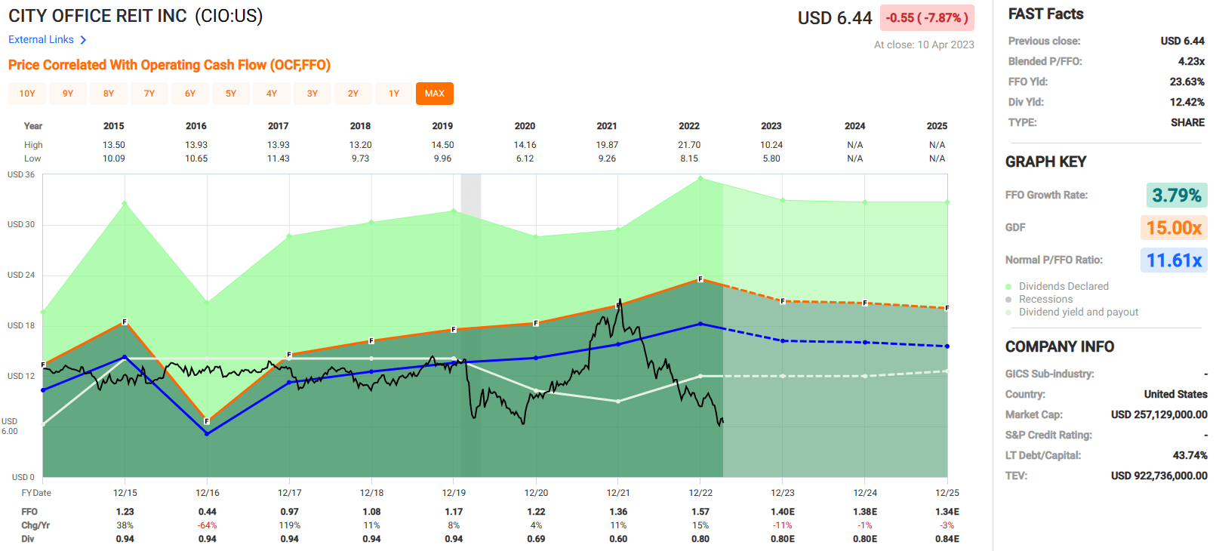Toggle Dividends Declared legend item

(x=1057, y=286)
